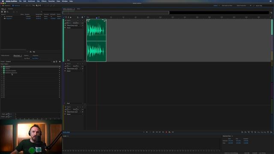274x154 pixels.
Task: Switch to the Markers tab
Action: pyautogui.click(x=26, y=56)
